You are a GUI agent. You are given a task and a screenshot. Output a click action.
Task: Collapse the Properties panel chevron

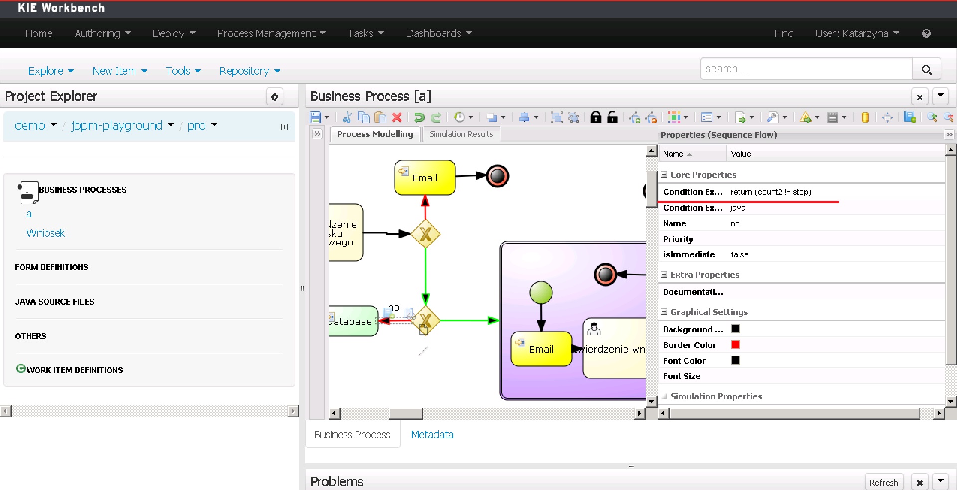[949, 135]
